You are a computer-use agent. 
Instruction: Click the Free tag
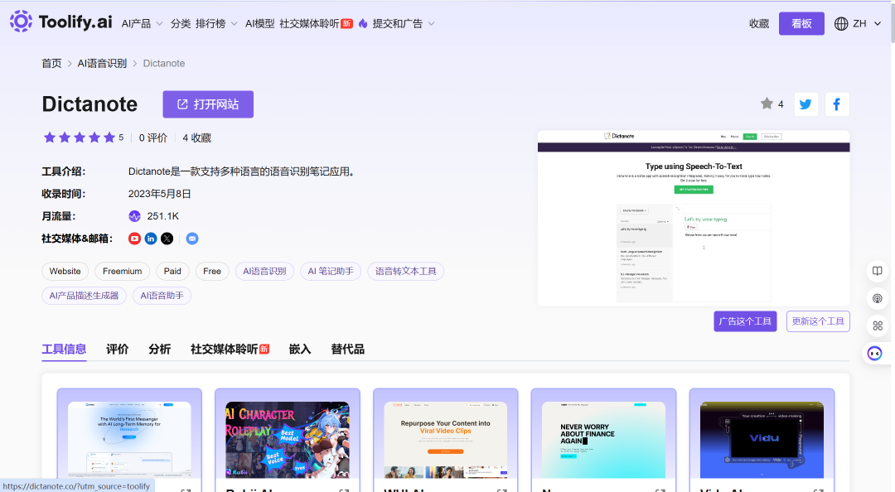coord(212,271)
